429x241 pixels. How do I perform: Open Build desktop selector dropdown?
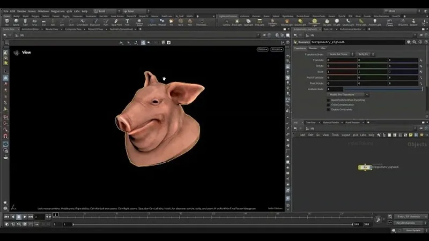[107, 11]
